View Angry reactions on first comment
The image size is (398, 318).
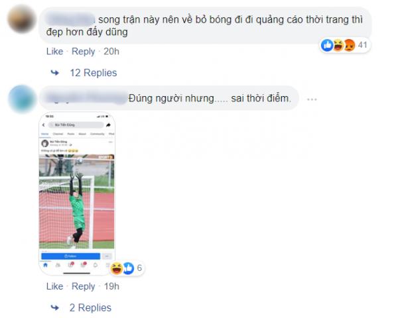(350, 46)
